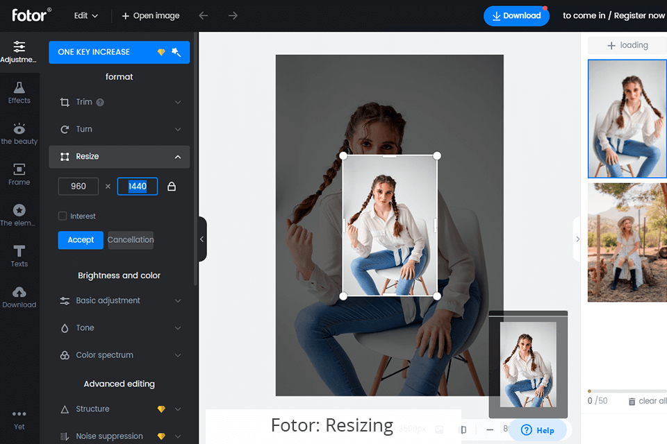Open the Texts tool icon
The width and height of the screenshot is (667, 444).
coord(19,250)
